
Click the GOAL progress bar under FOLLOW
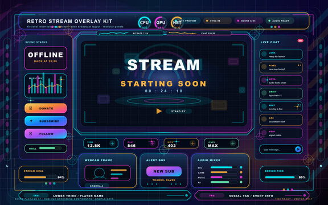(50, 148)
